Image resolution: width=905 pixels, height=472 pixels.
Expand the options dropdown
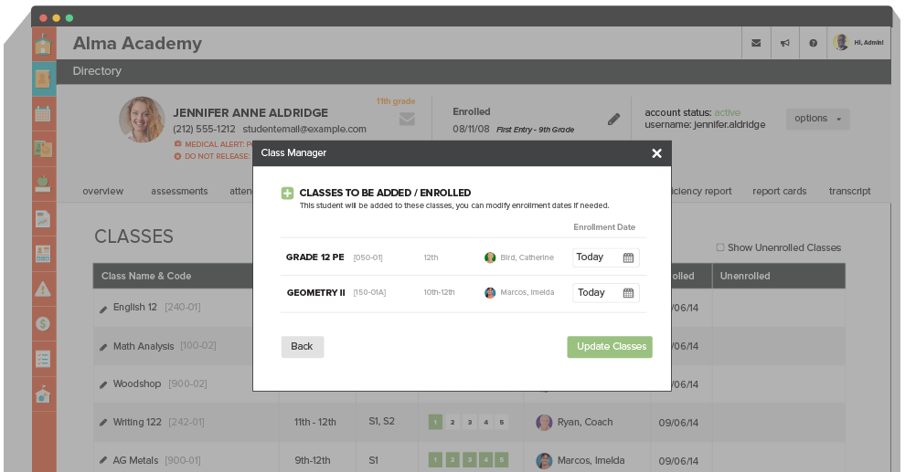point(804,119)
